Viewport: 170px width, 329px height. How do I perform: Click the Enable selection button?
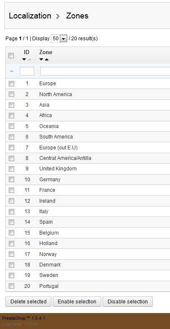tap(77, 301)
